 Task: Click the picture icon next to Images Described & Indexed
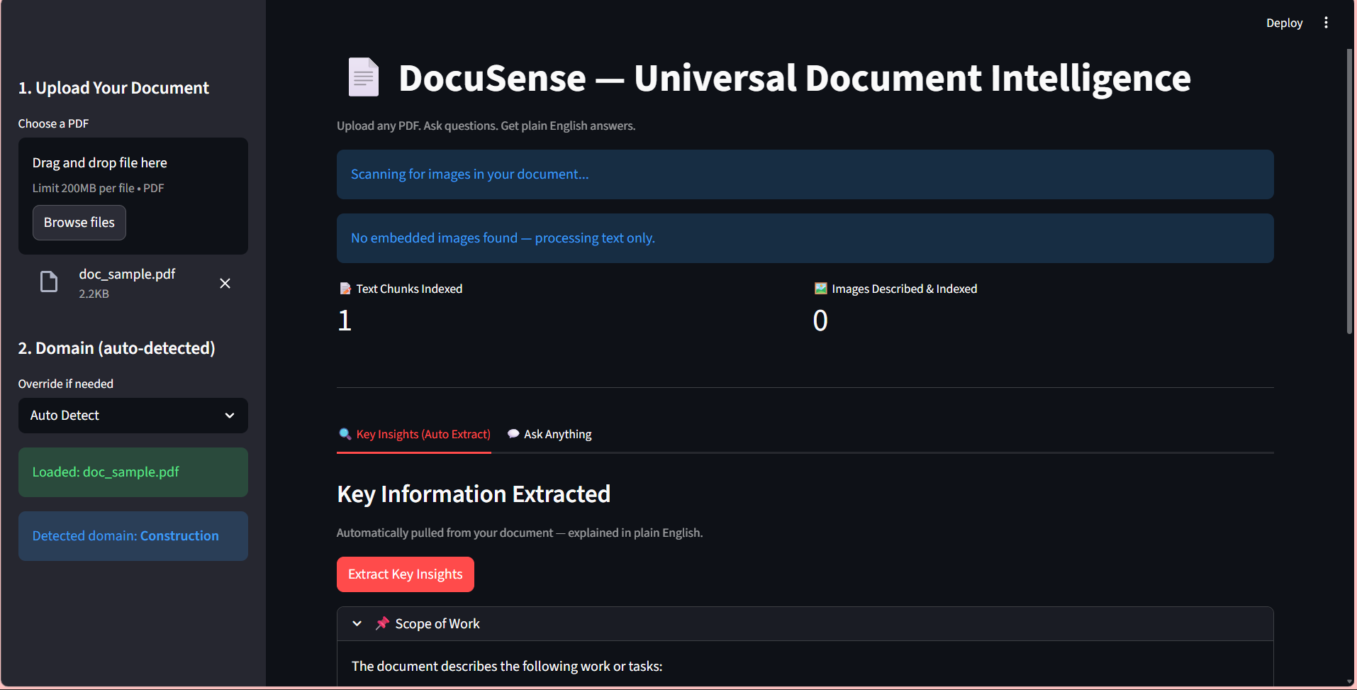(x=820, y=288)
